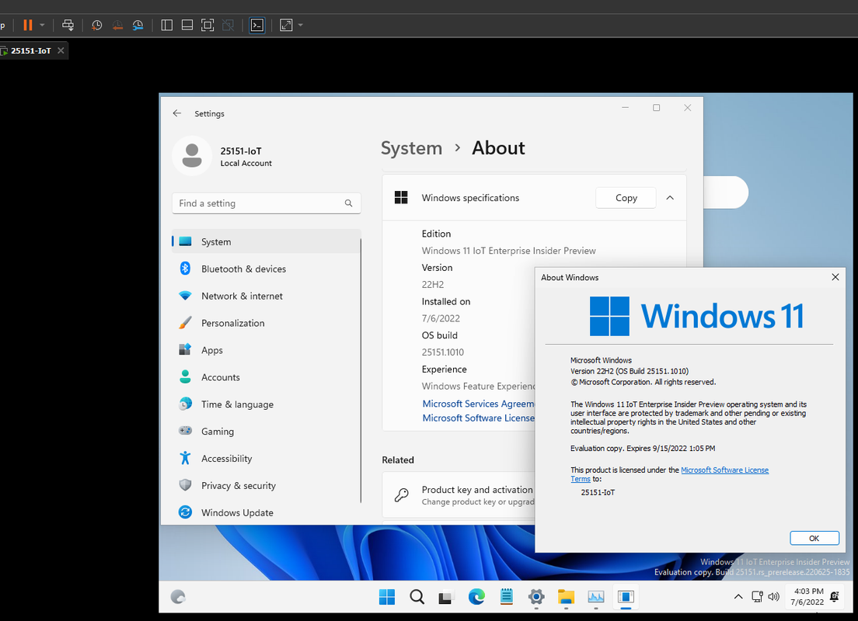858x621 pixels.
Task: Go back with the Settings back arrow
Action: click(x=176, y=113)
